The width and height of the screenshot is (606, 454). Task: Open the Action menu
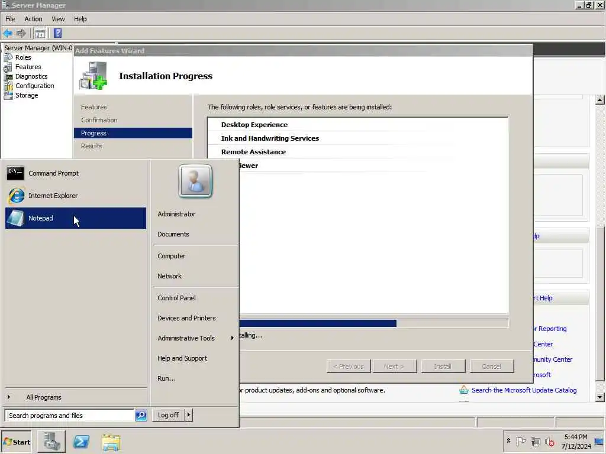33,19
